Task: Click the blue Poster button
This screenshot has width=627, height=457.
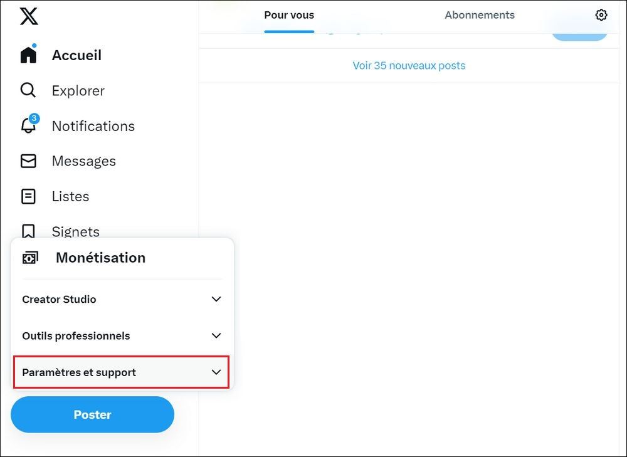Action: [92, 414]
